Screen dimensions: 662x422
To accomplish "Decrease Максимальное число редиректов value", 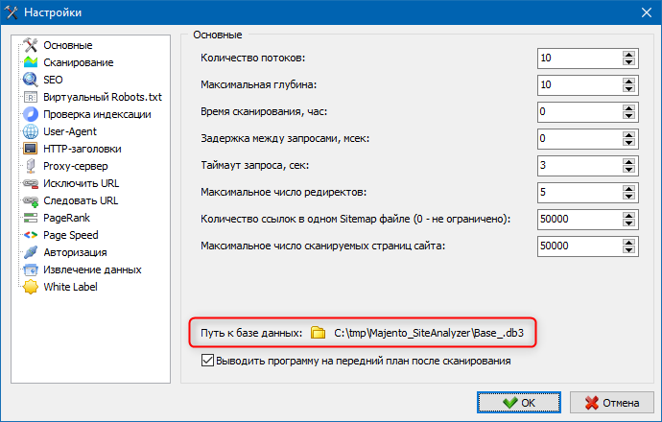I will tap(628, 197).
